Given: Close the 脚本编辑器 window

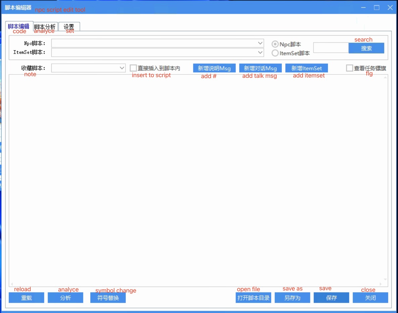Looking at the screenshot, I should point(390,8).
